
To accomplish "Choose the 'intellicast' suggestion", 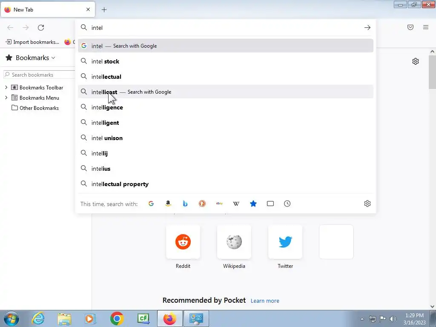I will [x=226, y=92].
